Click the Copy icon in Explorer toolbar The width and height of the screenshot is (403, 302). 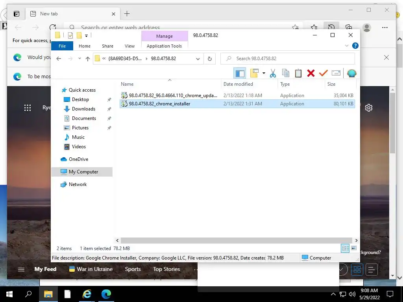[286, 74]
